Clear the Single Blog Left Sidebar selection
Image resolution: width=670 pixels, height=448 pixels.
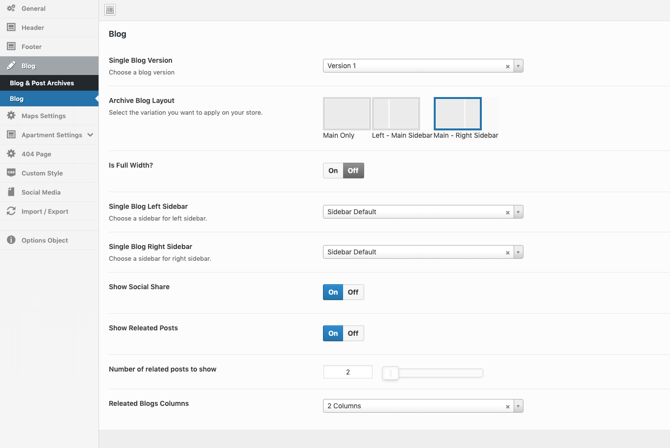pyautogui.click(x=508, y=212)
